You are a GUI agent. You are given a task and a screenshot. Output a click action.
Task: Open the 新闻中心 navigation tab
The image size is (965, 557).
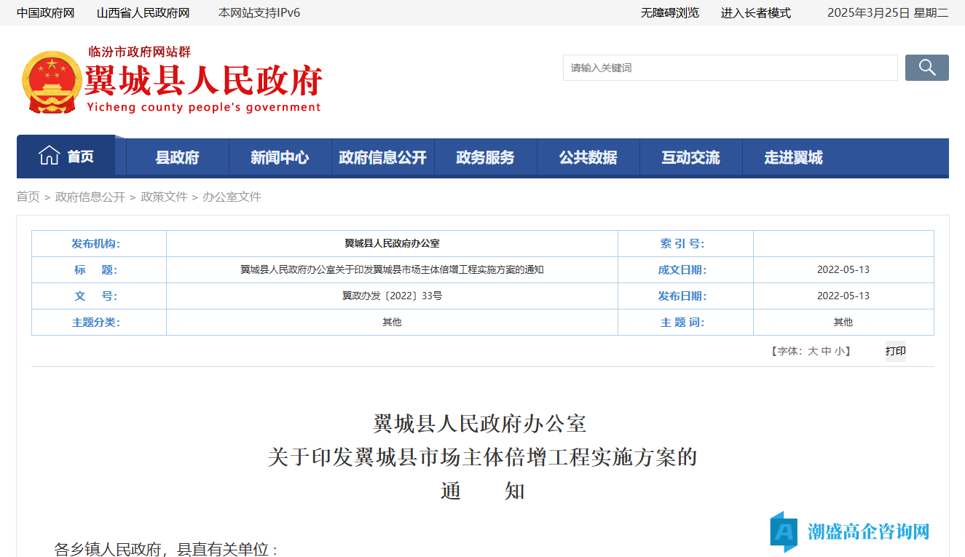[280, 157]
